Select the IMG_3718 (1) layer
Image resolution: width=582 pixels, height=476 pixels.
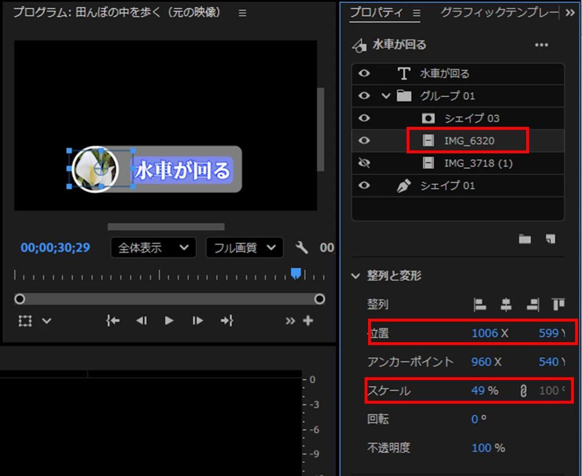[x=458, y=163]
